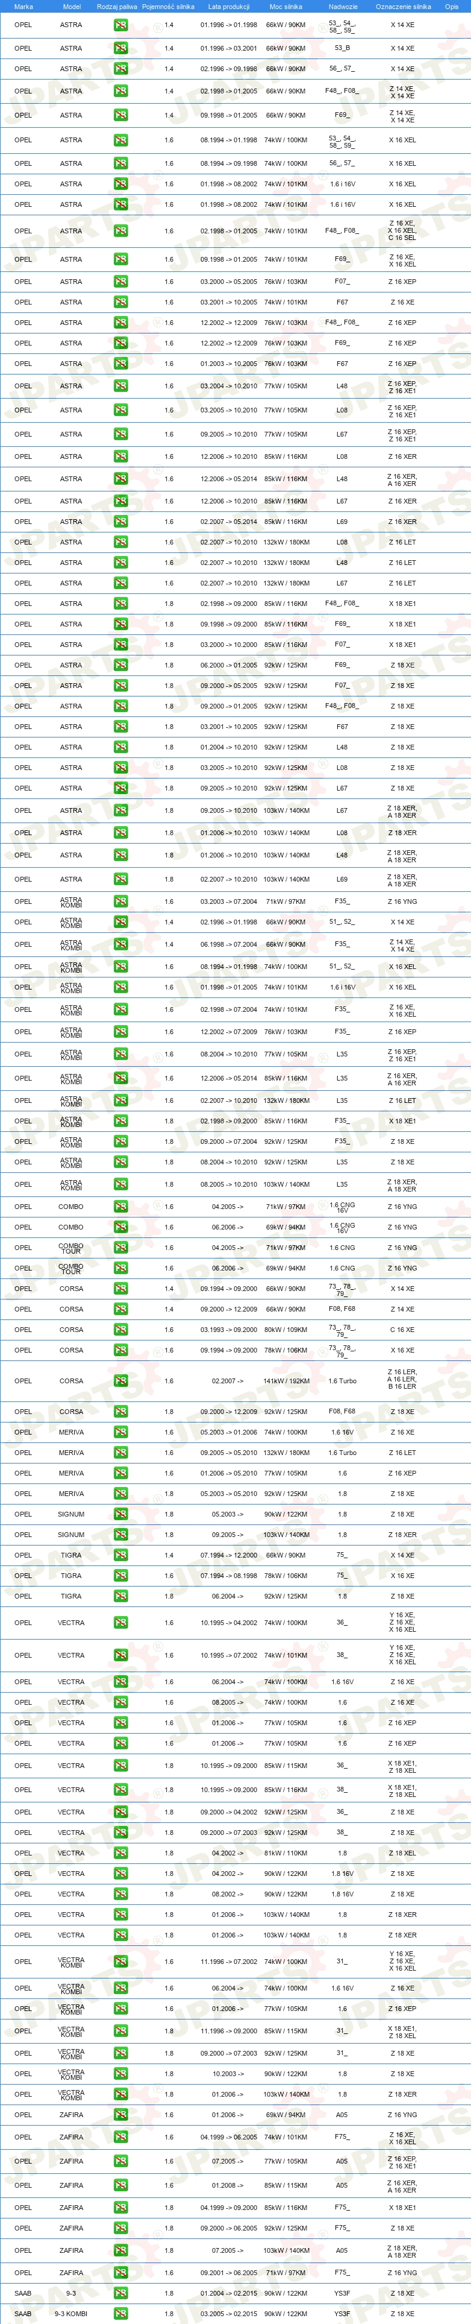471x2324 pixels.
Task: Click the Moc silnika column header
Action: (285, 6)
